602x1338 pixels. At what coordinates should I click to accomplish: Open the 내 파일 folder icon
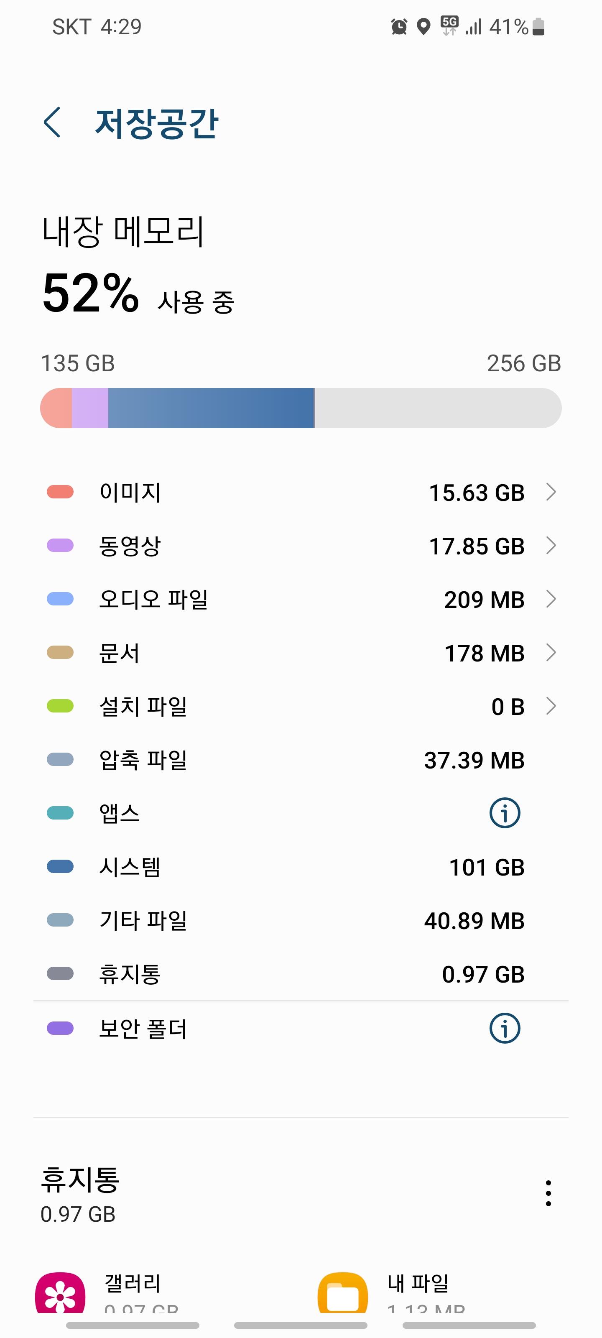tap(342, 1293)
